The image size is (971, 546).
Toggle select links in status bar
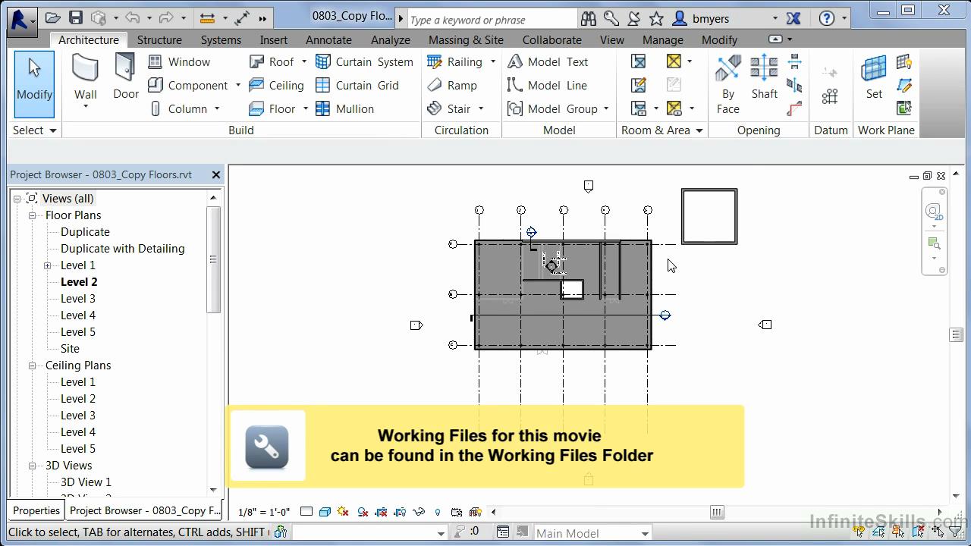(859, 532)
